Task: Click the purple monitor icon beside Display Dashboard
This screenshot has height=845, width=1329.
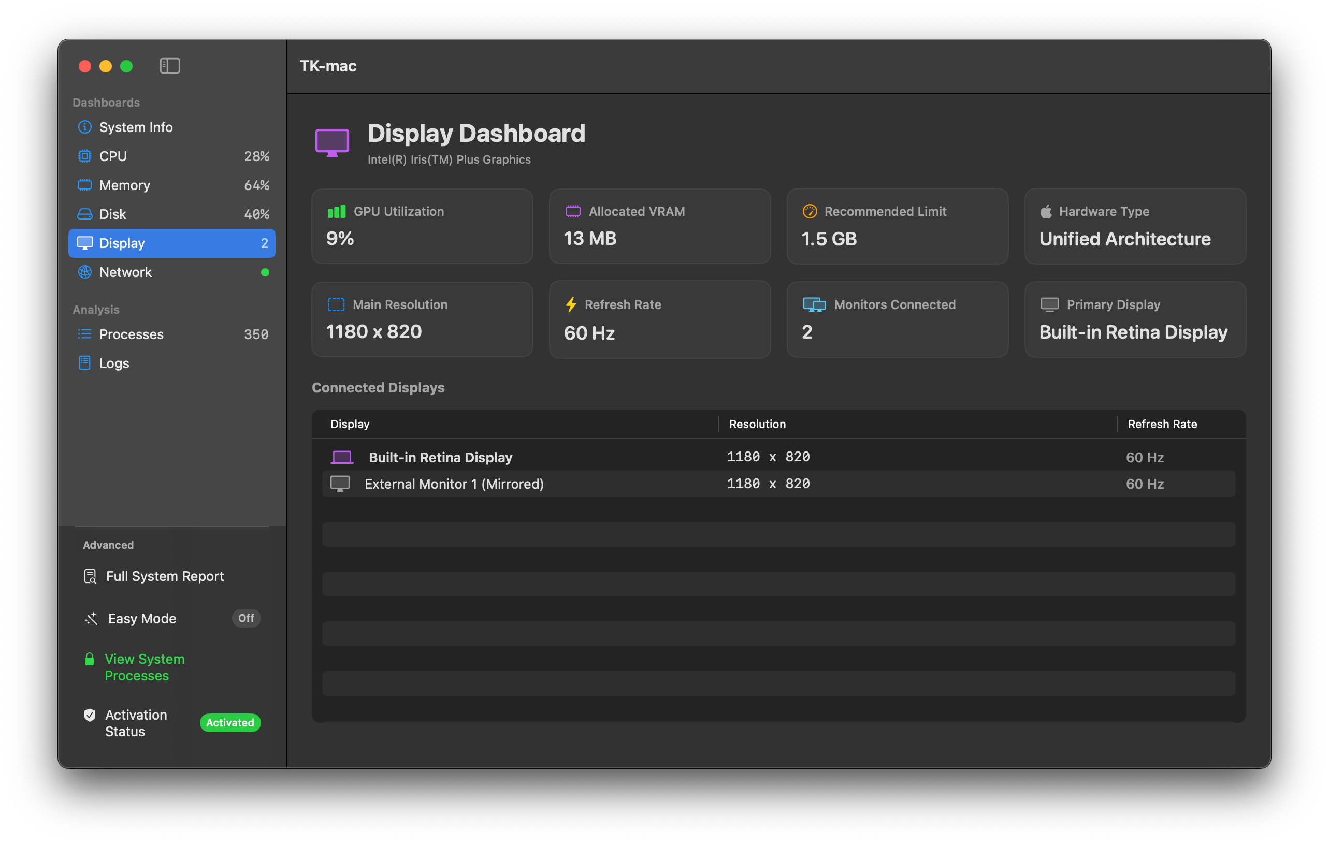Action: pyautogui.click(x=331, y=142)
